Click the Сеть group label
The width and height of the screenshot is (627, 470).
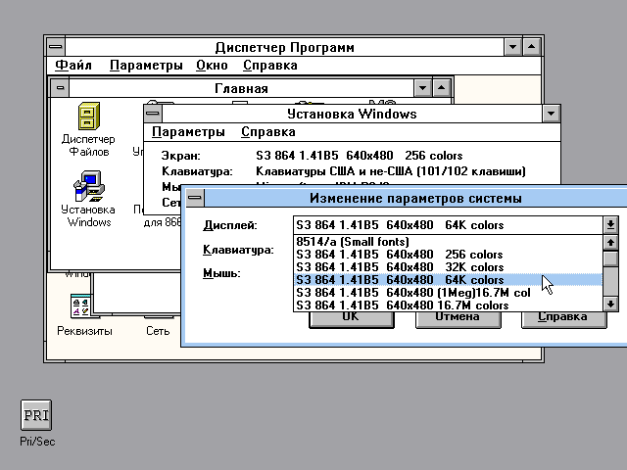click(158, 331)
